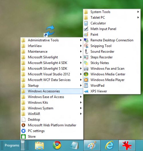Open the Windows Ease of Access folder
Screen dimensions: 143x151
point(52,97)
